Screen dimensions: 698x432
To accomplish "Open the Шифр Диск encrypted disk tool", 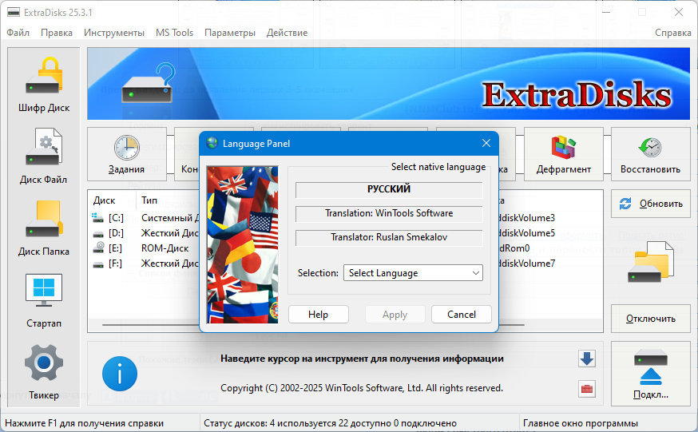I will click(44, 85).
